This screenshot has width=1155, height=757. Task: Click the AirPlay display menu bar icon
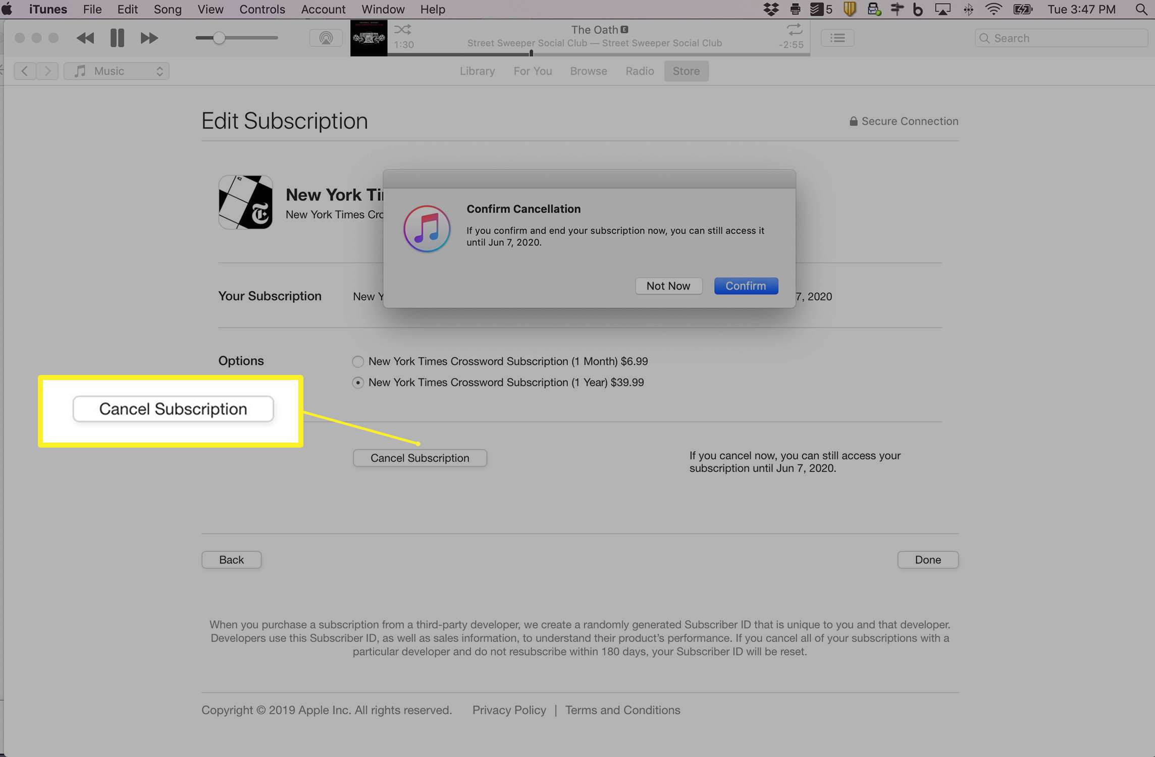942,9
